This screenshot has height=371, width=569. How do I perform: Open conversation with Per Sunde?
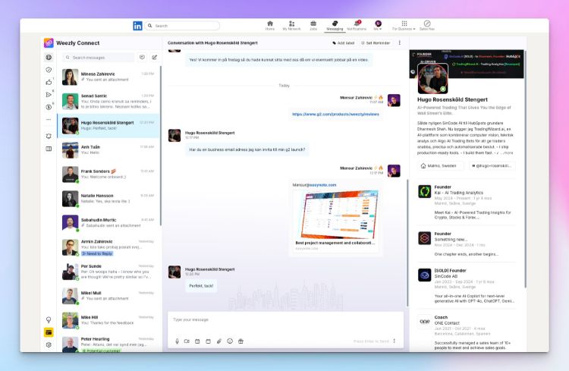tap(108, 272)
